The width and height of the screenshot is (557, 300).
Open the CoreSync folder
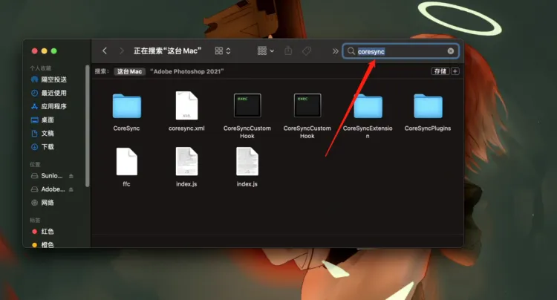point(126,106)
